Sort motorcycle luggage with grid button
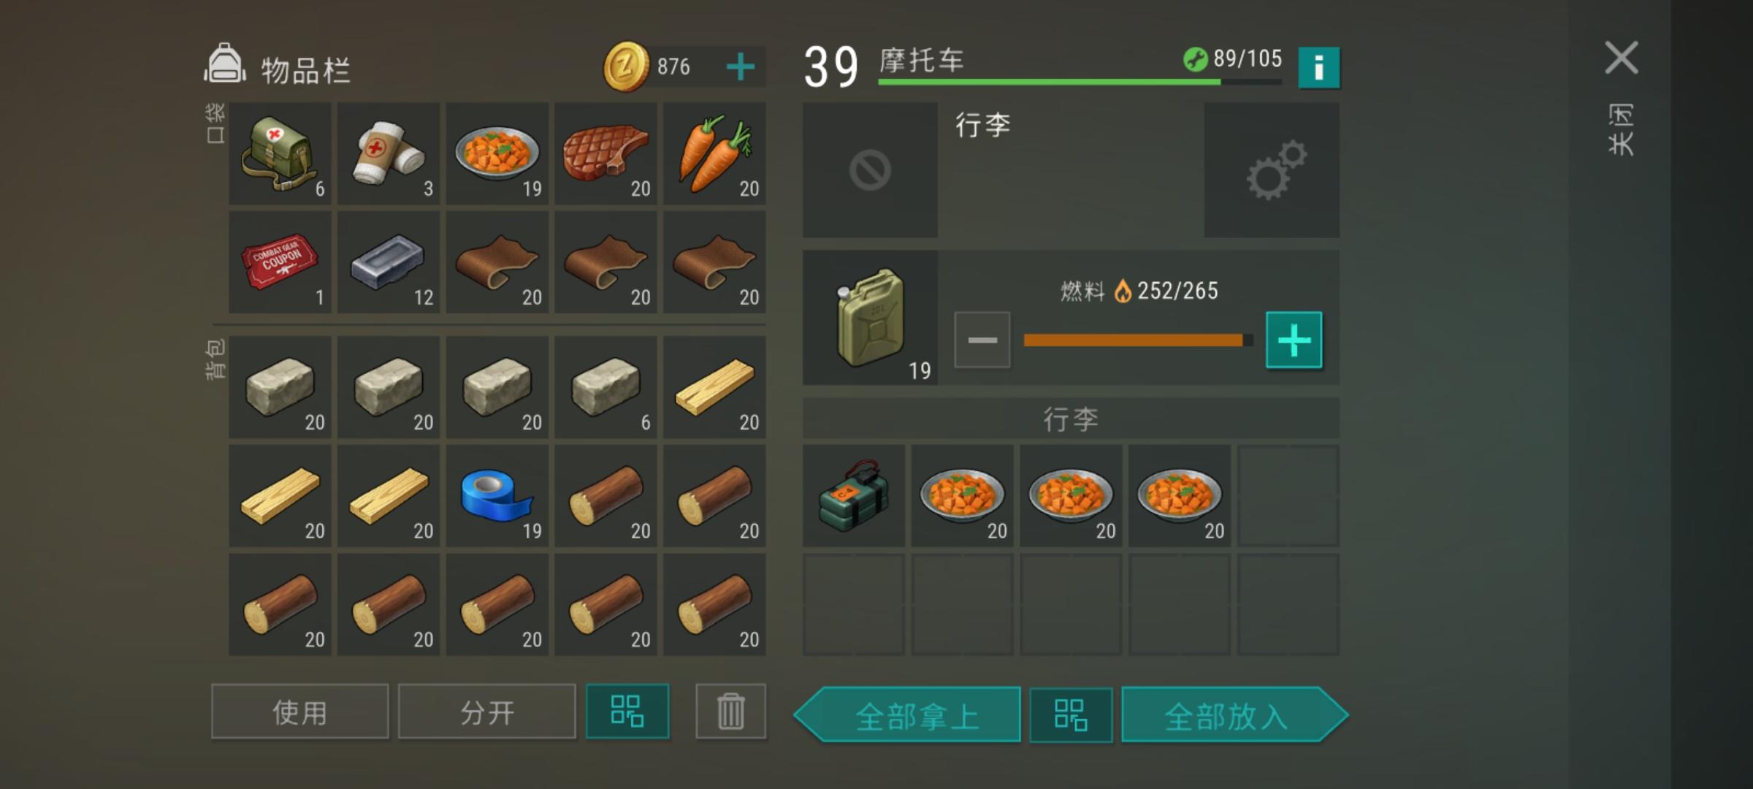1753x789 pixels. pyautogui.click(x=1071, y=714)
